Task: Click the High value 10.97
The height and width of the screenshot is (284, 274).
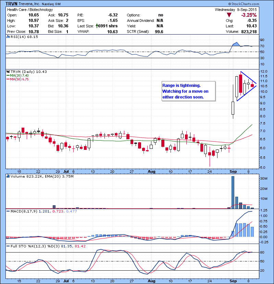Action: pos(34,21)
